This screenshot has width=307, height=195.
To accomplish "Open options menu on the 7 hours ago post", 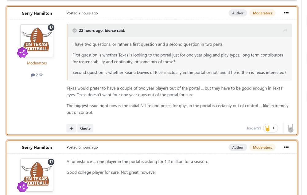I will pos(286,13).
